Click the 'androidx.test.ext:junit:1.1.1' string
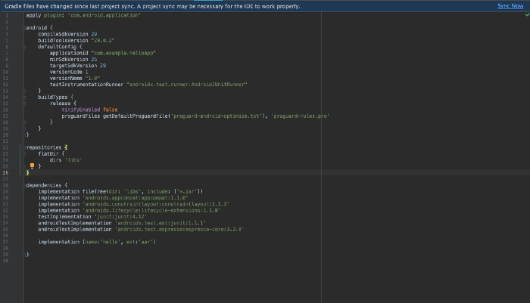The height and width of the screenshot is (303, 530). (161, 223)
